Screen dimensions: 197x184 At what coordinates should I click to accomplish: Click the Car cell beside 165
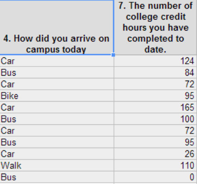[x=57, y=107]
